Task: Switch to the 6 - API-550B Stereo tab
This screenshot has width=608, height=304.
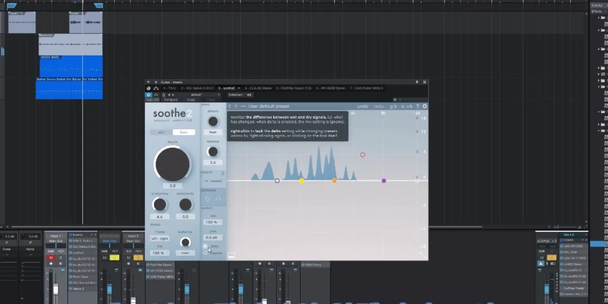Action: (331, 88)
